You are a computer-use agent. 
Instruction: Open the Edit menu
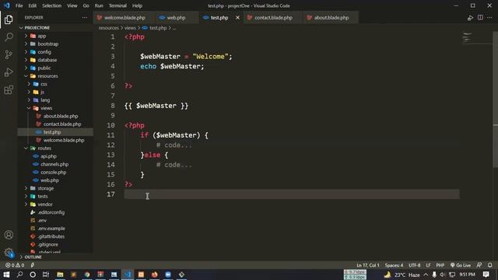33,5
